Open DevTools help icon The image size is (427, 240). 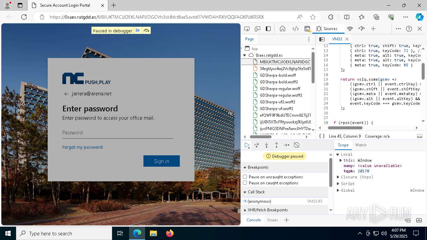click(x=409, y=29)
